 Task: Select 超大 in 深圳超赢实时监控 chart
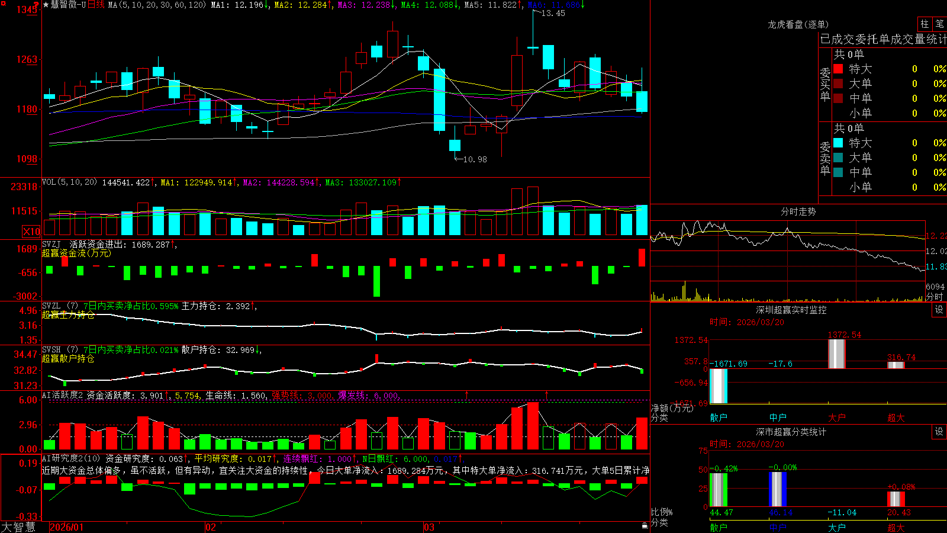pos(896,418)
